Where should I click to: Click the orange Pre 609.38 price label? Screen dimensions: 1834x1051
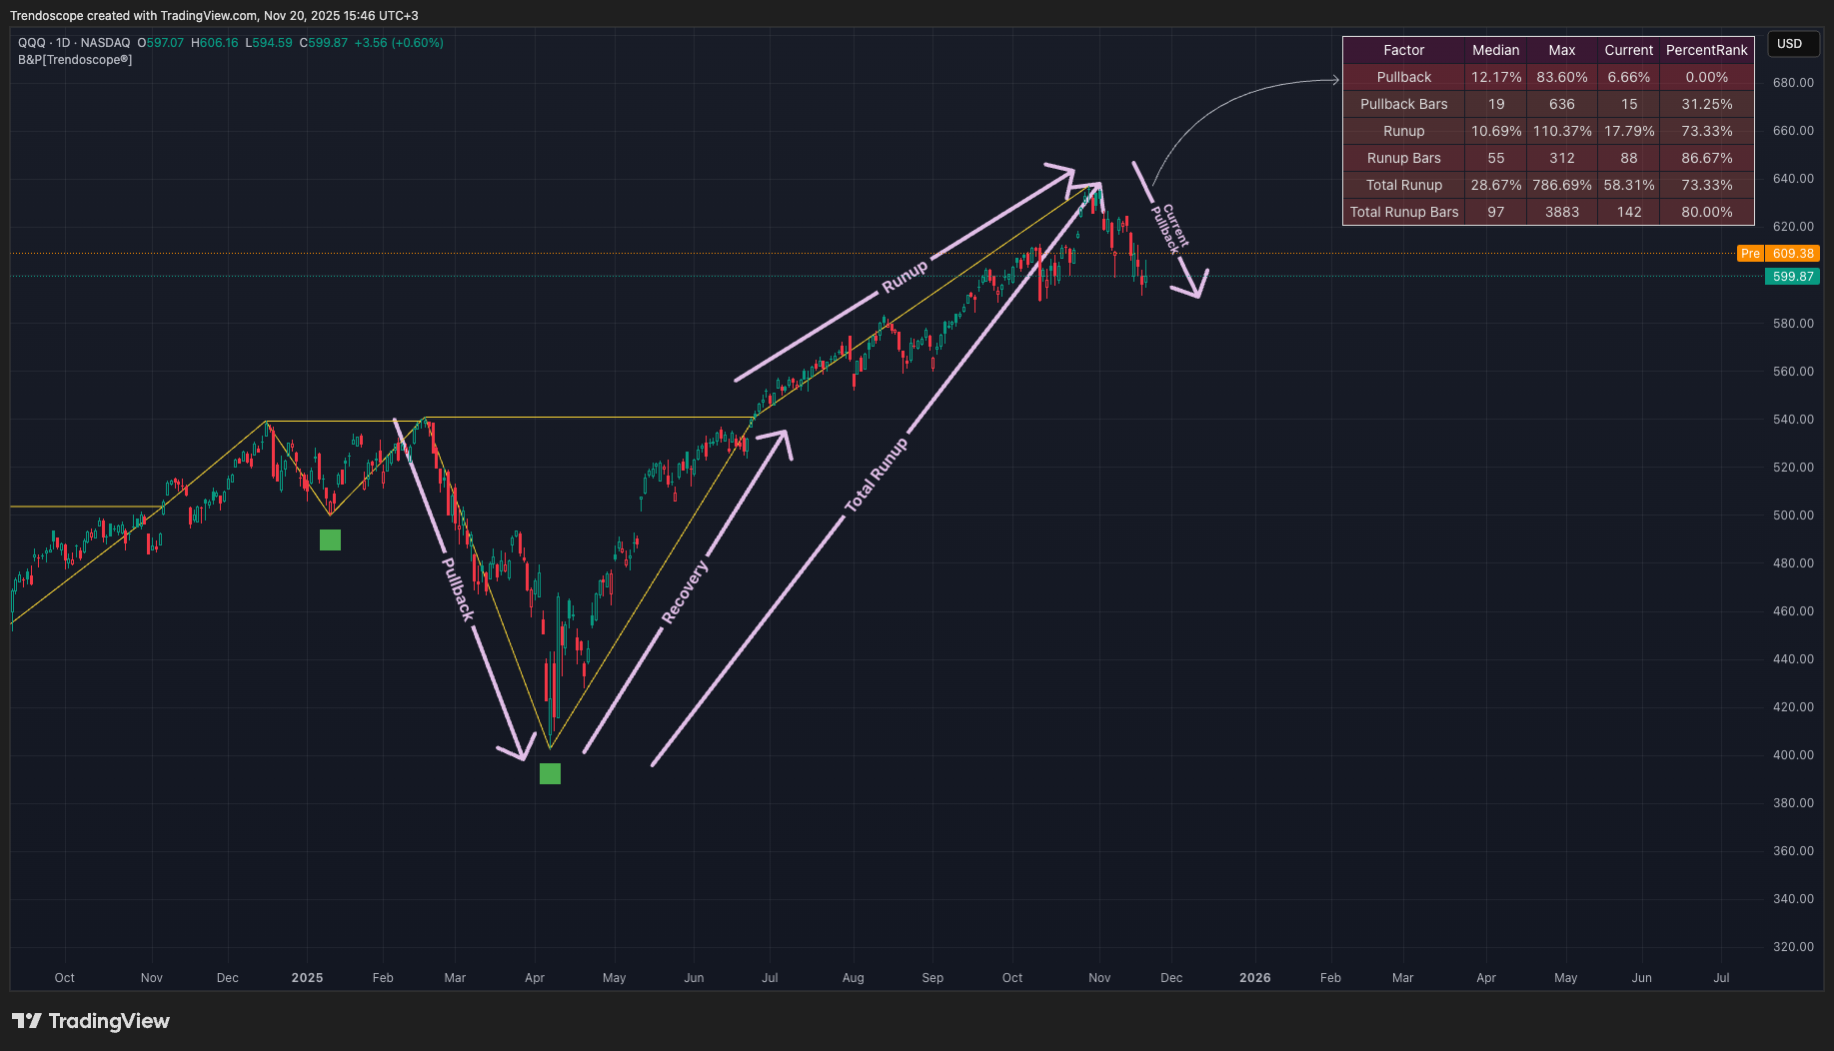(x=1779, y=254)
